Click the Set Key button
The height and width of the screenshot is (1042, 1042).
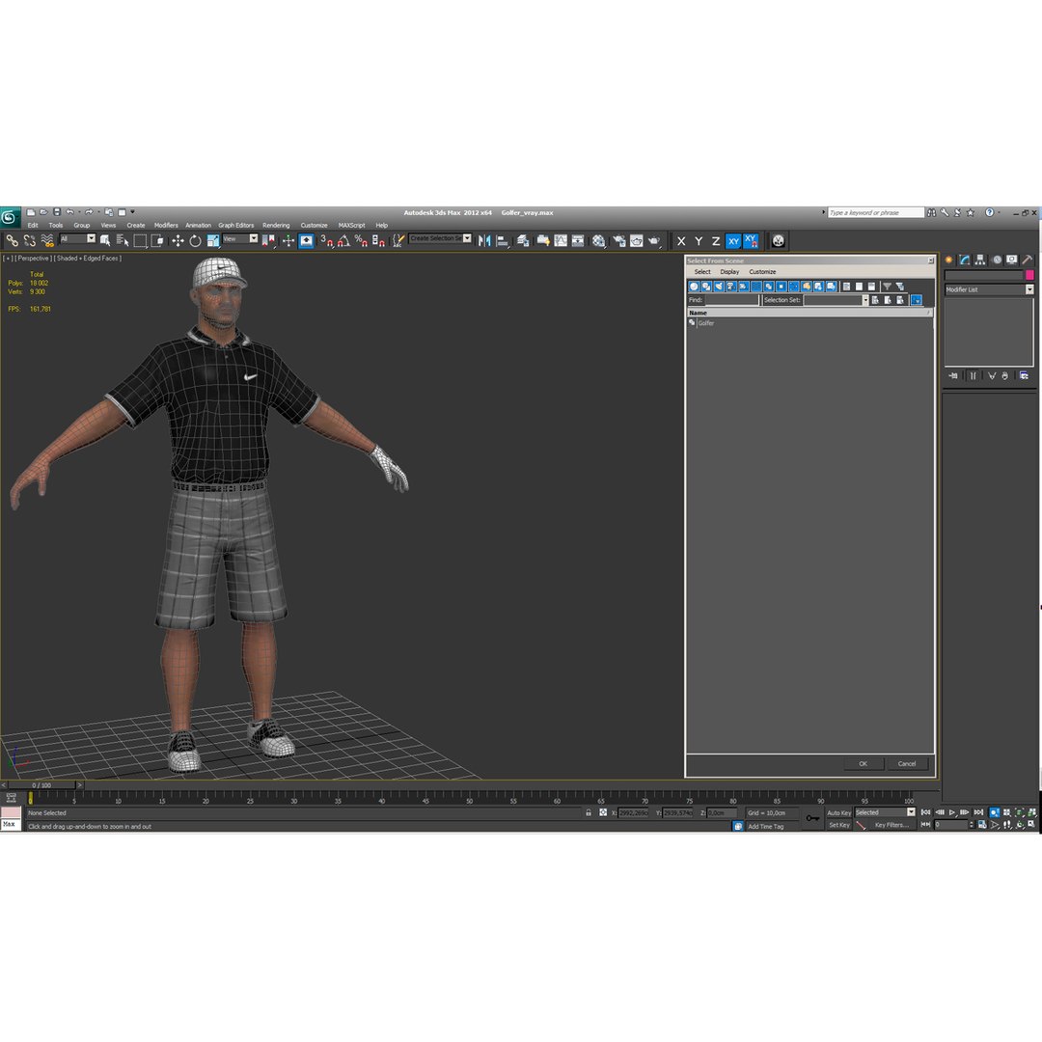pos(838,825)
